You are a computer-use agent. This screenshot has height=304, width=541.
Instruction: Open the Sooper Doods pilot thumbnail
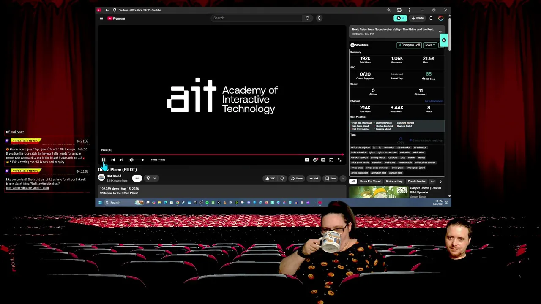click(x=379, y=192)
